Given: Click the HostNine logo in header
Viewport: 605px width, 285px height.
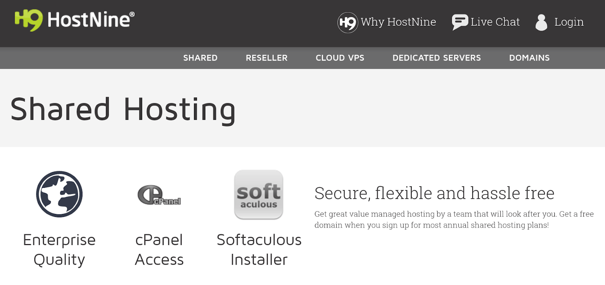Looking at the screenshot, I should click(x=74, y=20).
